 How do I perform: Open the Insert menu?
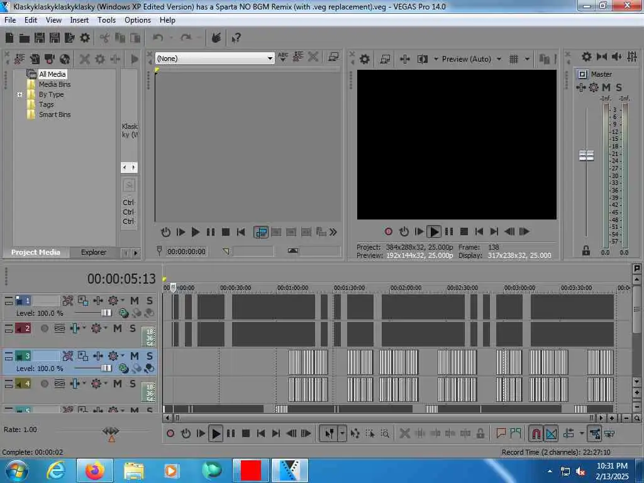(x=79, y=20)
